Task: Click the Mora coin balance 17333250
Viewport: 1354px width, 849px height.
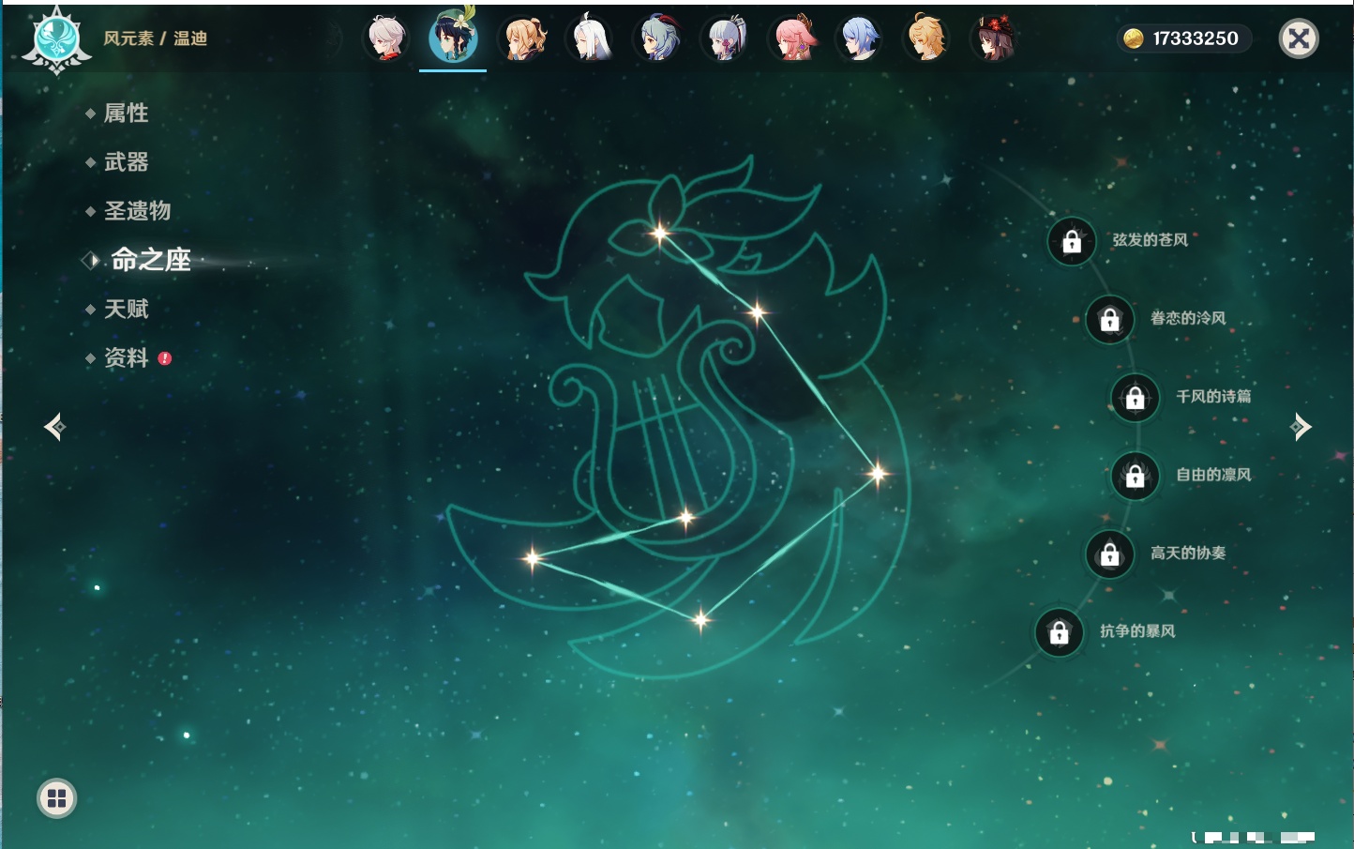Action: (1183, 38)
